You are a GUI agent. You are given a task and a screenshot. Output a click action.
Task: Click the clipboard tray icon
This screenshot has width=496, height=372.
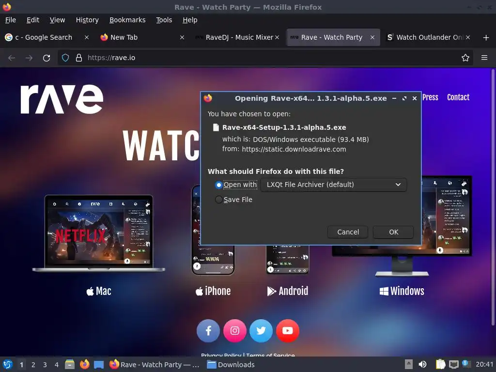pos(440,364)
